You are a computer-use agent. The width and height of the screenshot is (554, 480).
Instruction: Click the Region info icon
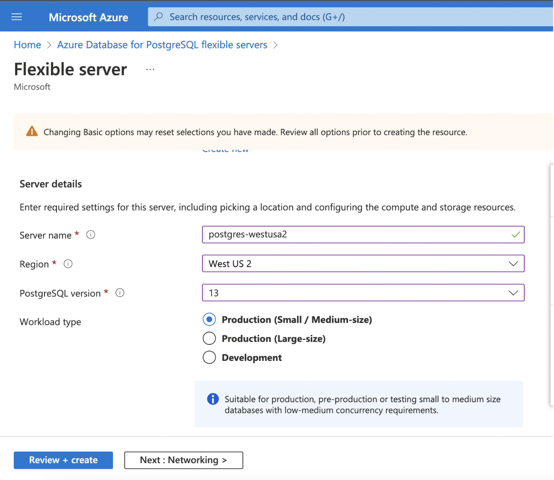pos(68,264)
